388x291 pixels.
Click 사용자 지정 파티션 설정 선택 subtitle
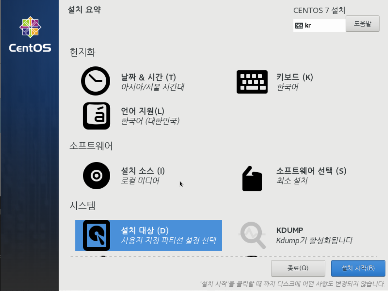[x=168, y=241]
